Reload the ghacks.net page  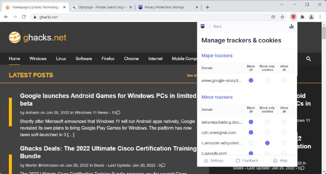pos(24,17)
